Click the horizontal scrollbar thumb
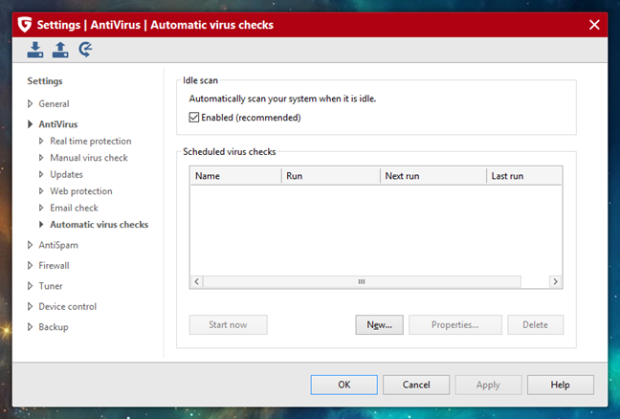The height and width of the screenshot is (419, 620). point(362,281)
